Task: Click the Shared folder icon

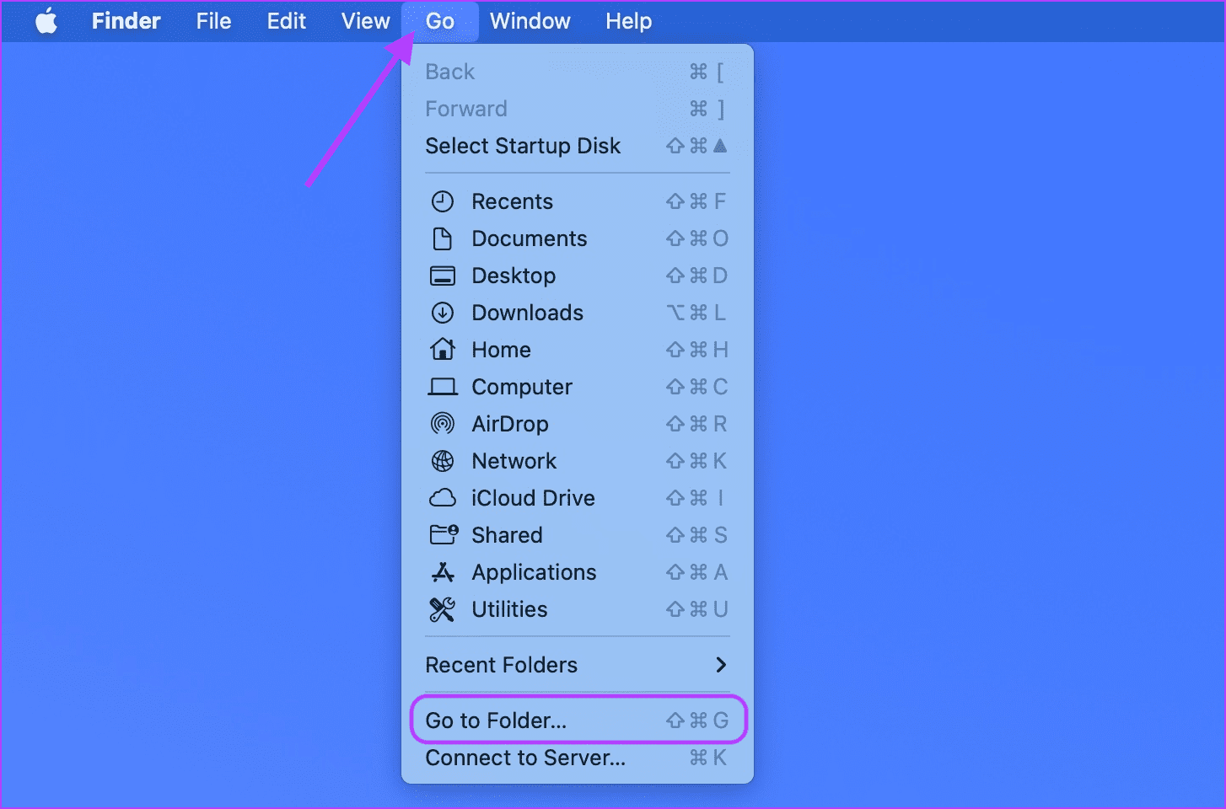Action: tap(444, 534)
